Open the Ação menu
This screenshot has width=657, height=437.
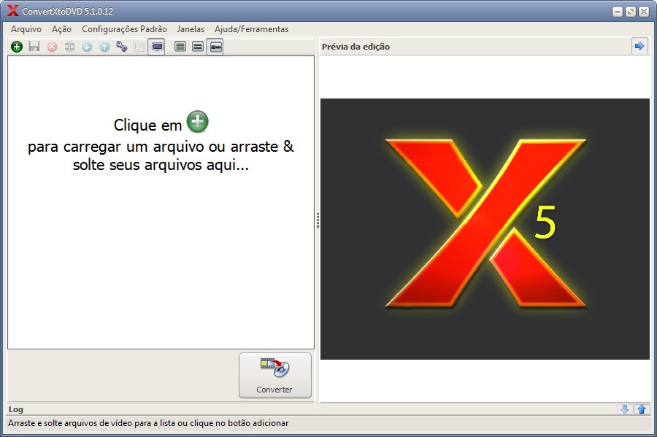(61, 29)
